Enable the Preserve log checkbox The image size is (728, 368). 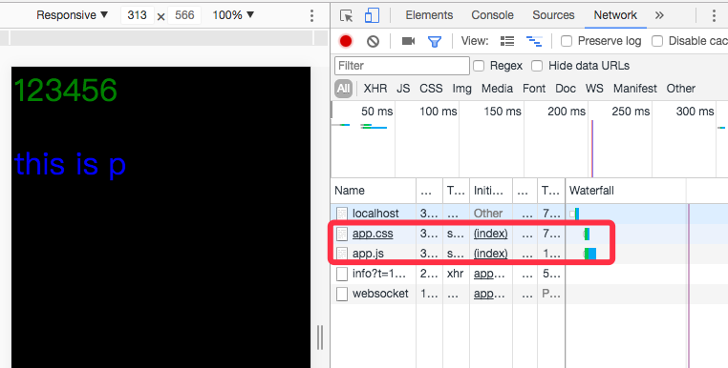pyautogui.click(x=566, y=41)
